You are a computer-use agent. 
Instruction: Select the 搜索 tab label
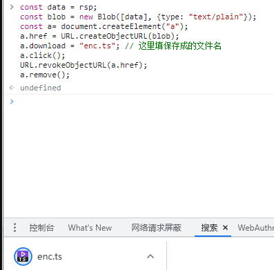click(x=209, y=228)
